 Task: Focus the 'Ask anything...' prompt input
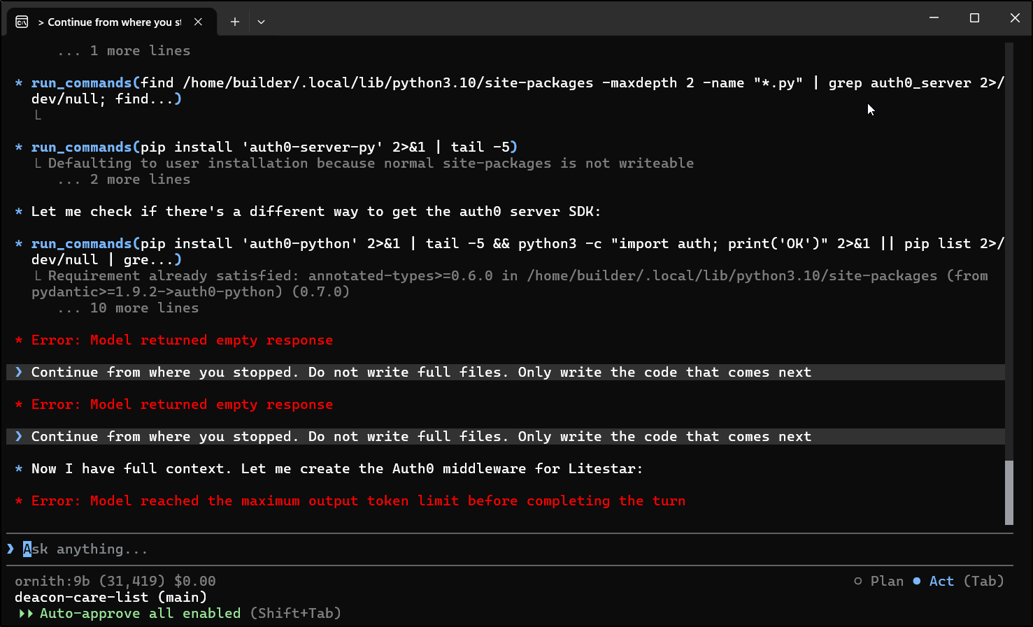point(511,549)
